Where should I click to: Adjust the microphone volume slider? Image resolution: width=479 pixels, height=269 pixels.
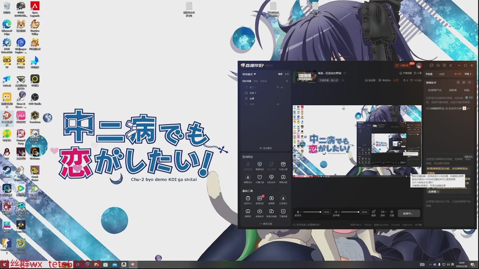click(x=312, y=212)
